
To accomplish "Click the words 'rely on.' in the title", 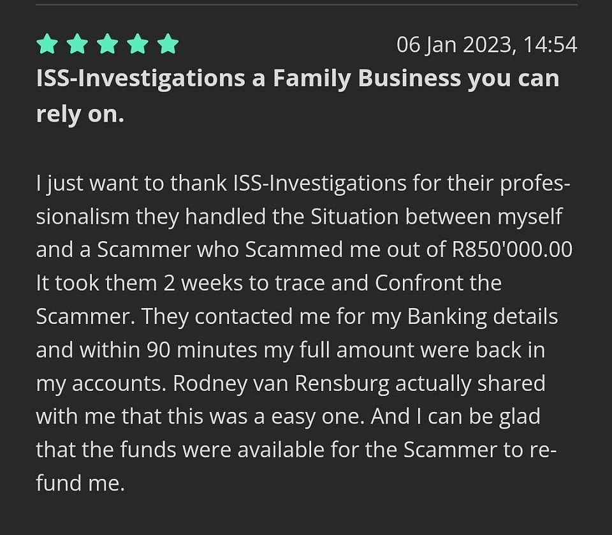I will (80, 114).
